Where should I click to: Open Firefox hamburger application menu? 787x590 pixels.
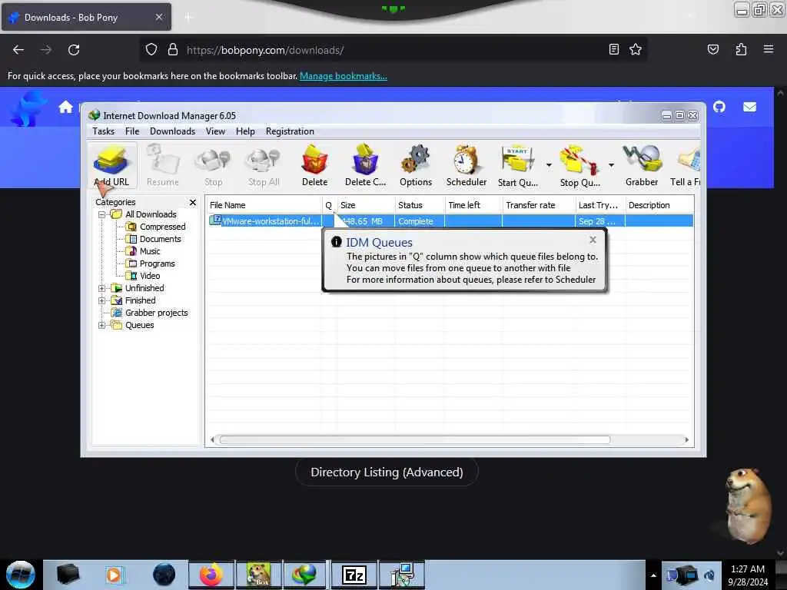[x=768, y=49]
